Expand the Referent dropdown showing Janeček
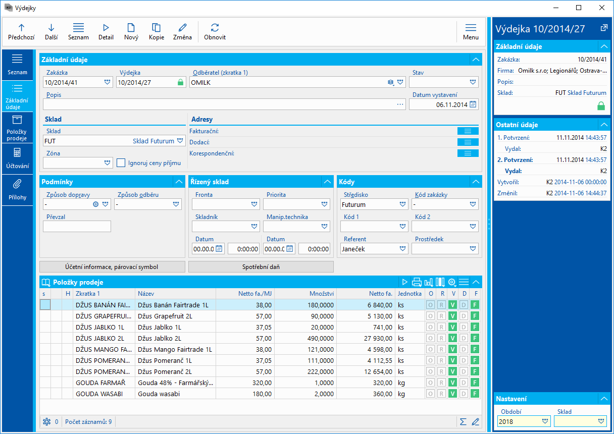 tap(402, 249)
